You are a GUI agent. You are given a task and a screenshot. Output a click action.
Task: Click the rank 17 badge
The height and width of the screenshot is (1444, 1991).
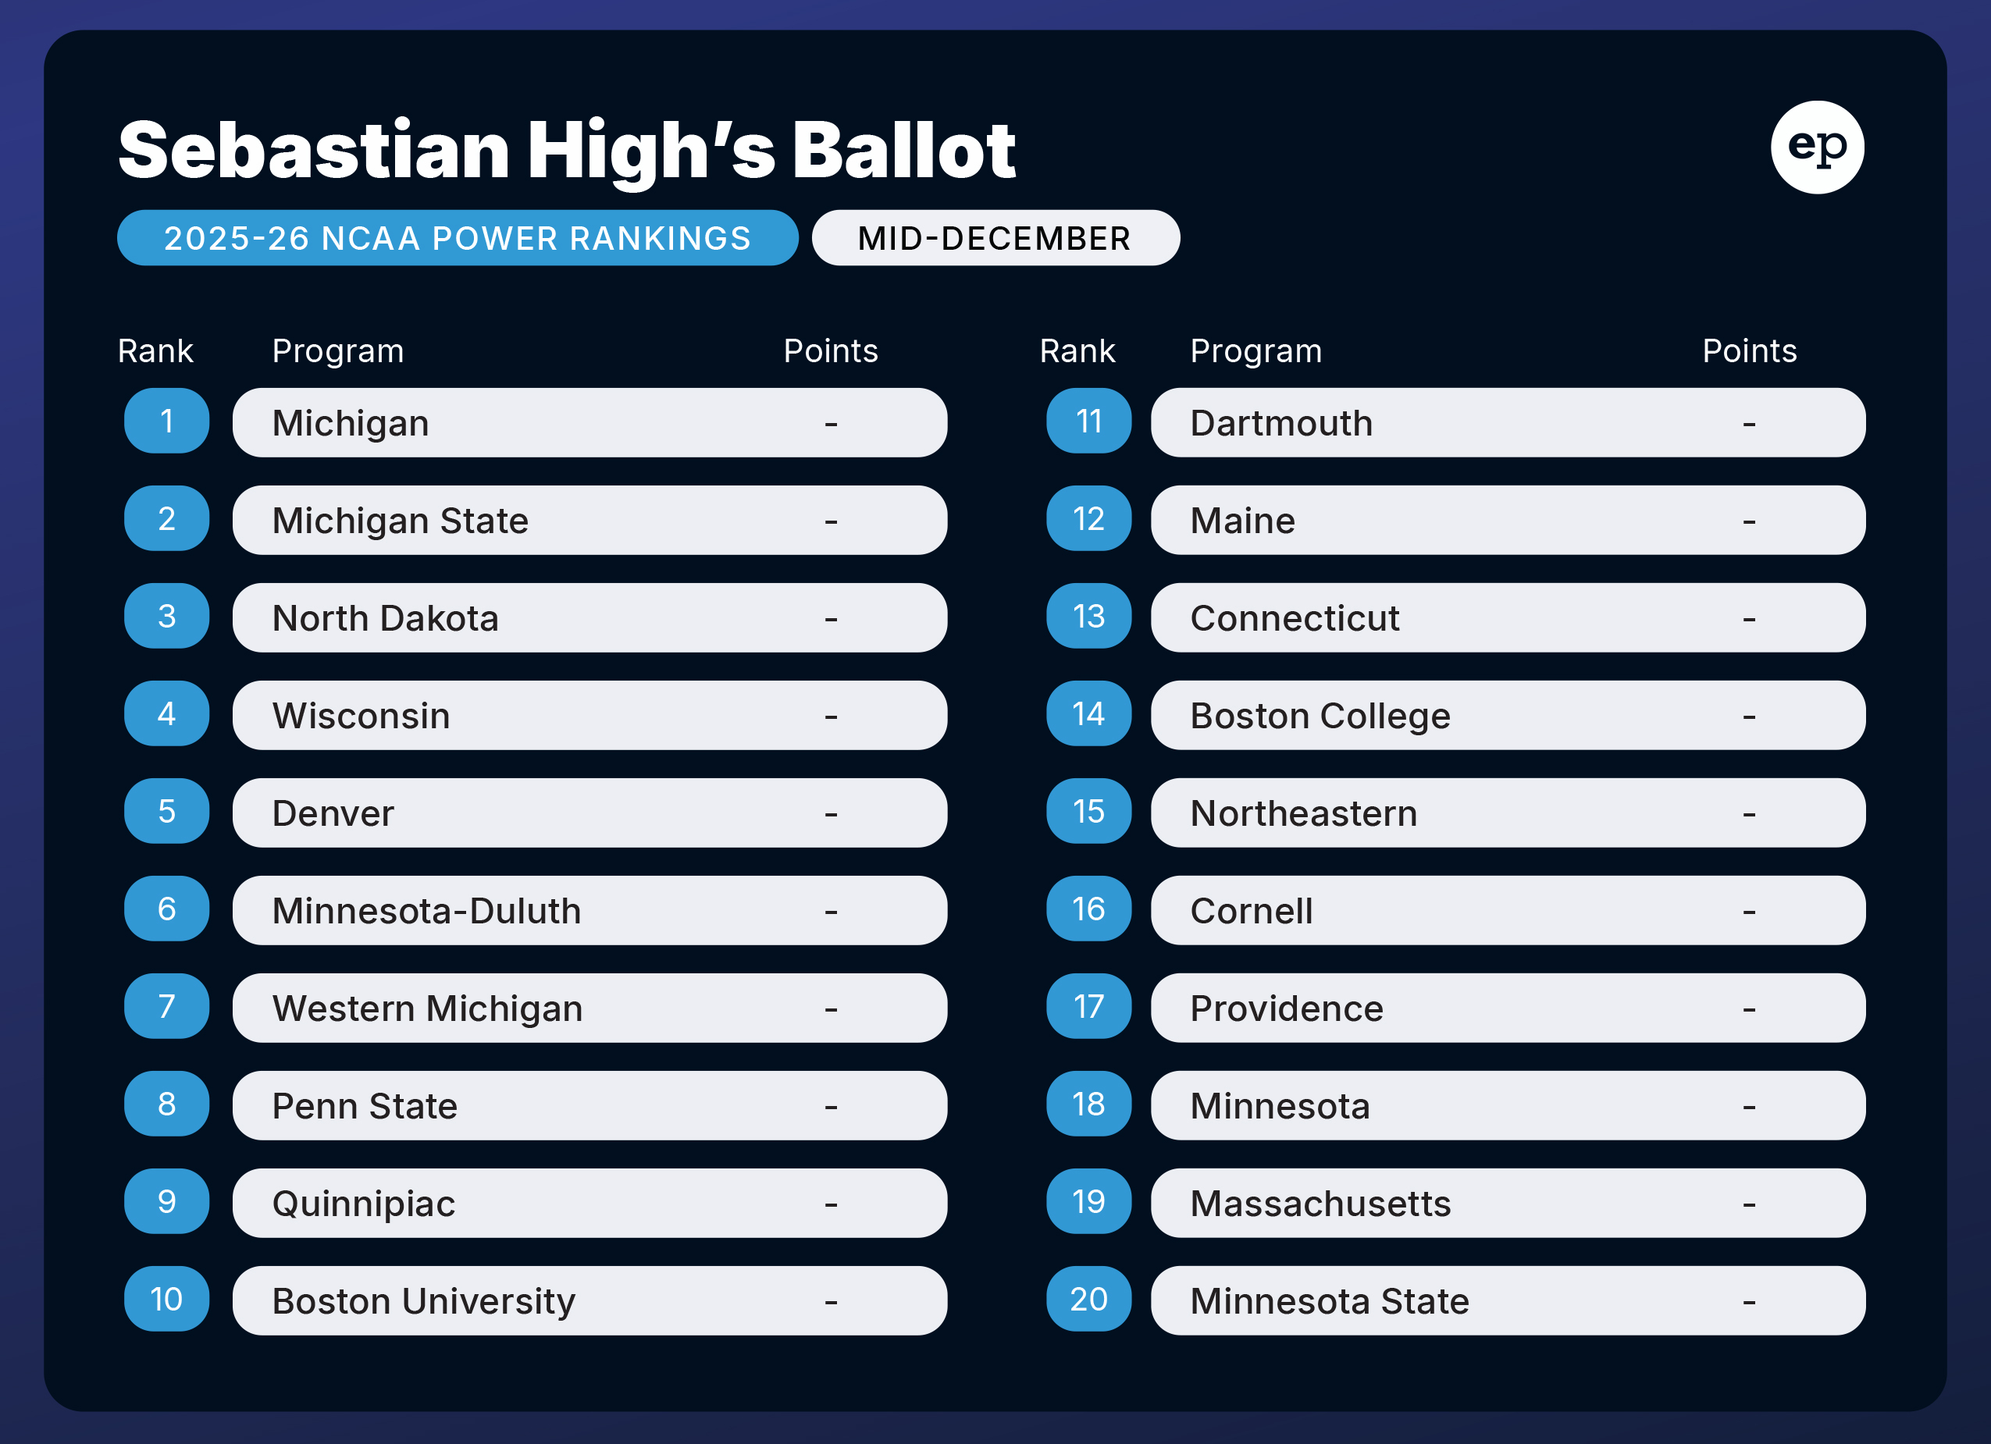pyautogui.click(x=1088, y=1006)
